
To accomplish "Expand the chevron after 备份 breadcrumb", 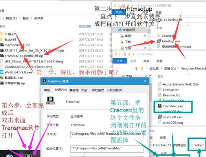I will [x=31, y=18].
